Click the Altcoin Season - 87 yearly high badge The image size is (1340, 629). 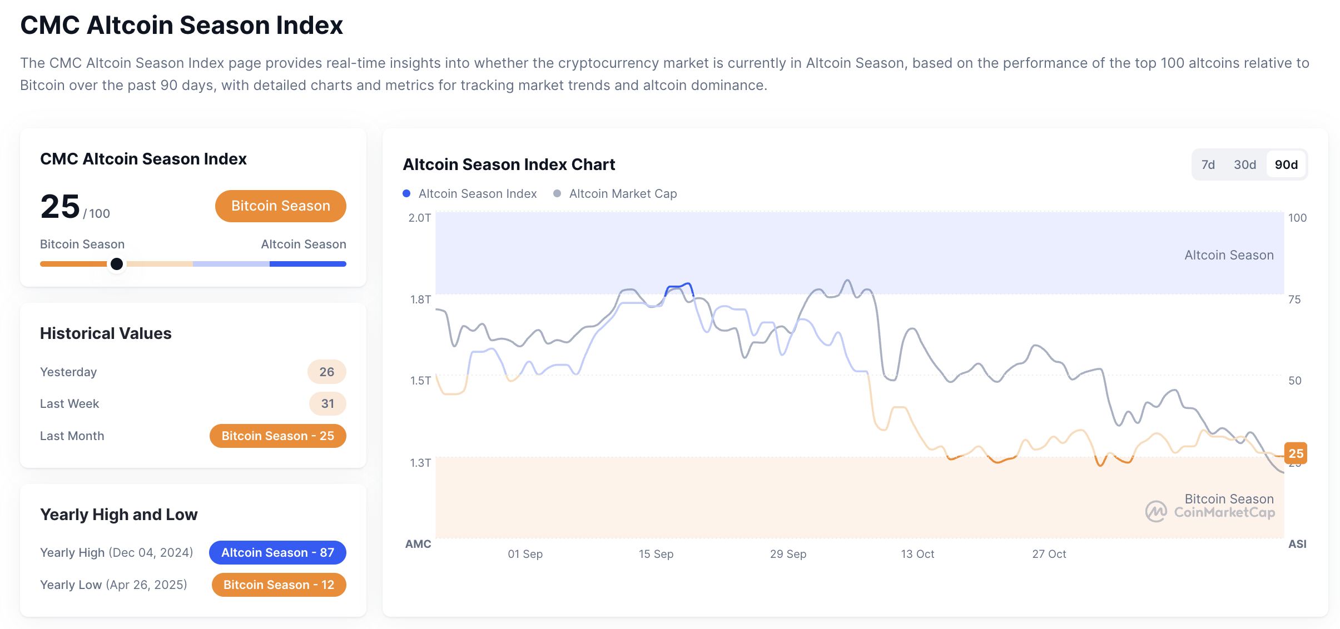[x=277, y=552]
